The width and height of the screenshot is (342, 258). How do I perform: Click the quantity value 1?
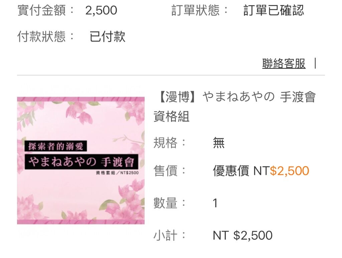(x=215, y=203)
